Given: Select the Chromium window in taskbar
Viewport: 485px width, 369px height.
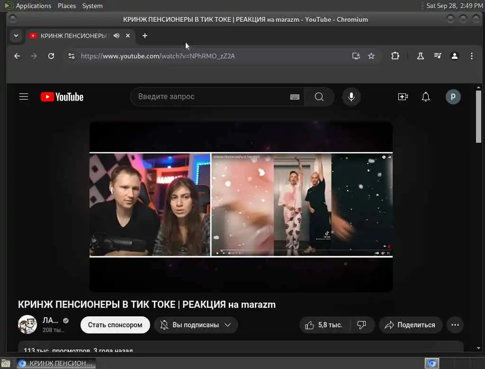Looking at the screenshot, I should click(x=56, y=363).
